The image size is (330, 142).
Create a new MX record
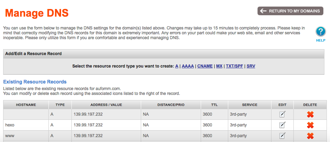coord(219,66)
